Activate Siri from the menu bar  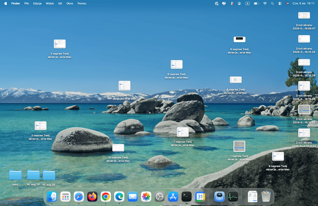tap(287, 3)
